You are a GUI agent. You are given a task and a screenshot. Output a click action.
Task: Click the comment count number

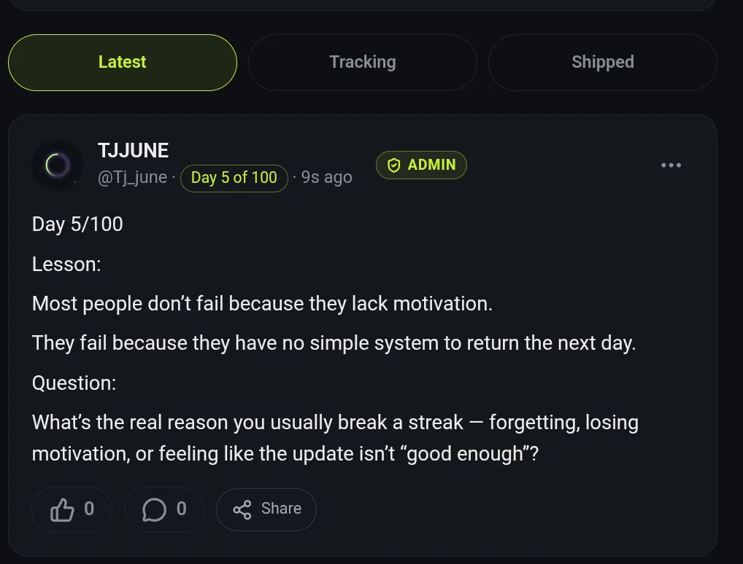point(182,509)
